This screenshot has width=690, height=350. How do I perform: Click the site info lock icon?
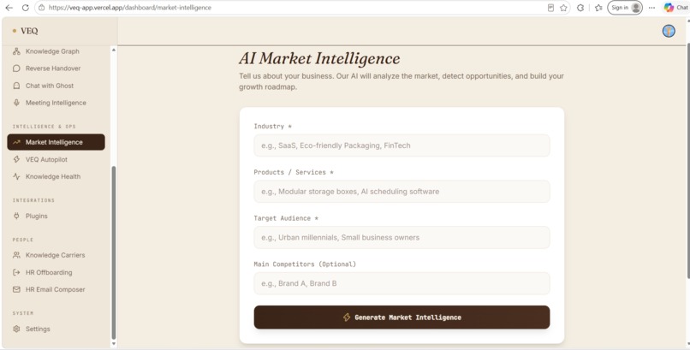click(41, 8)
